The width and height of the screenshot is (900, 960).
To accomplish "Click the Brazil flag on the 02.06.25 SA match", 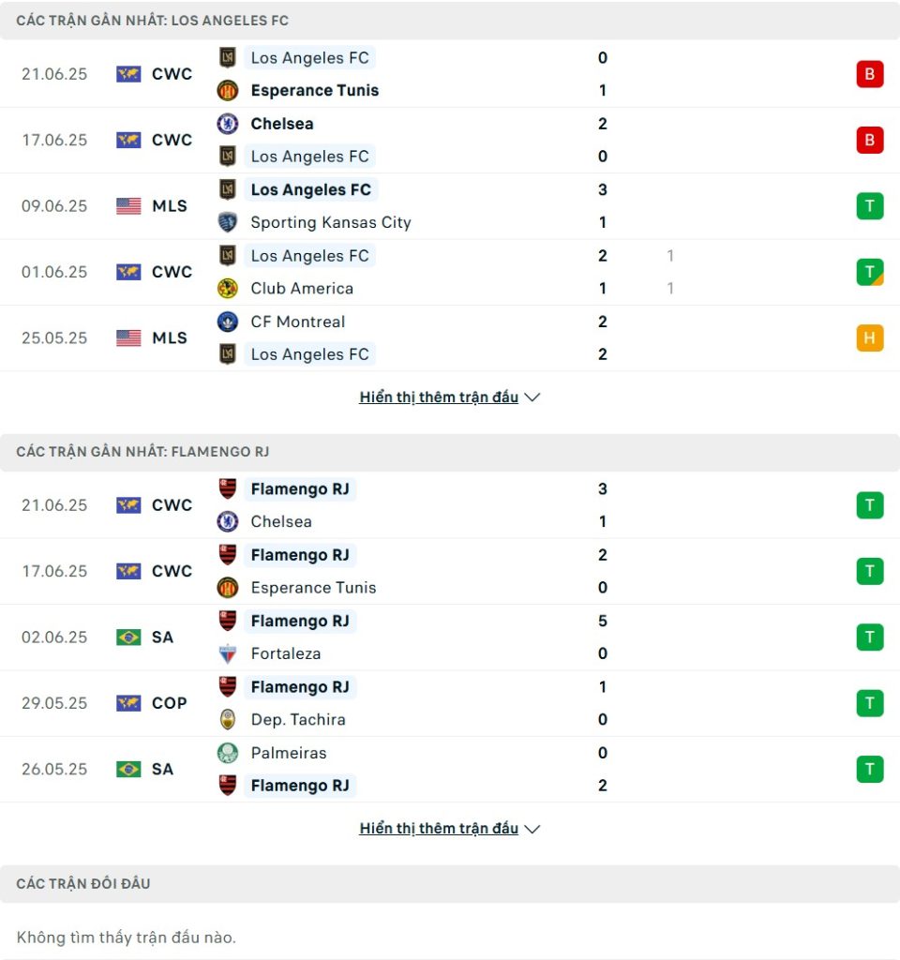I will pos(128,637).
